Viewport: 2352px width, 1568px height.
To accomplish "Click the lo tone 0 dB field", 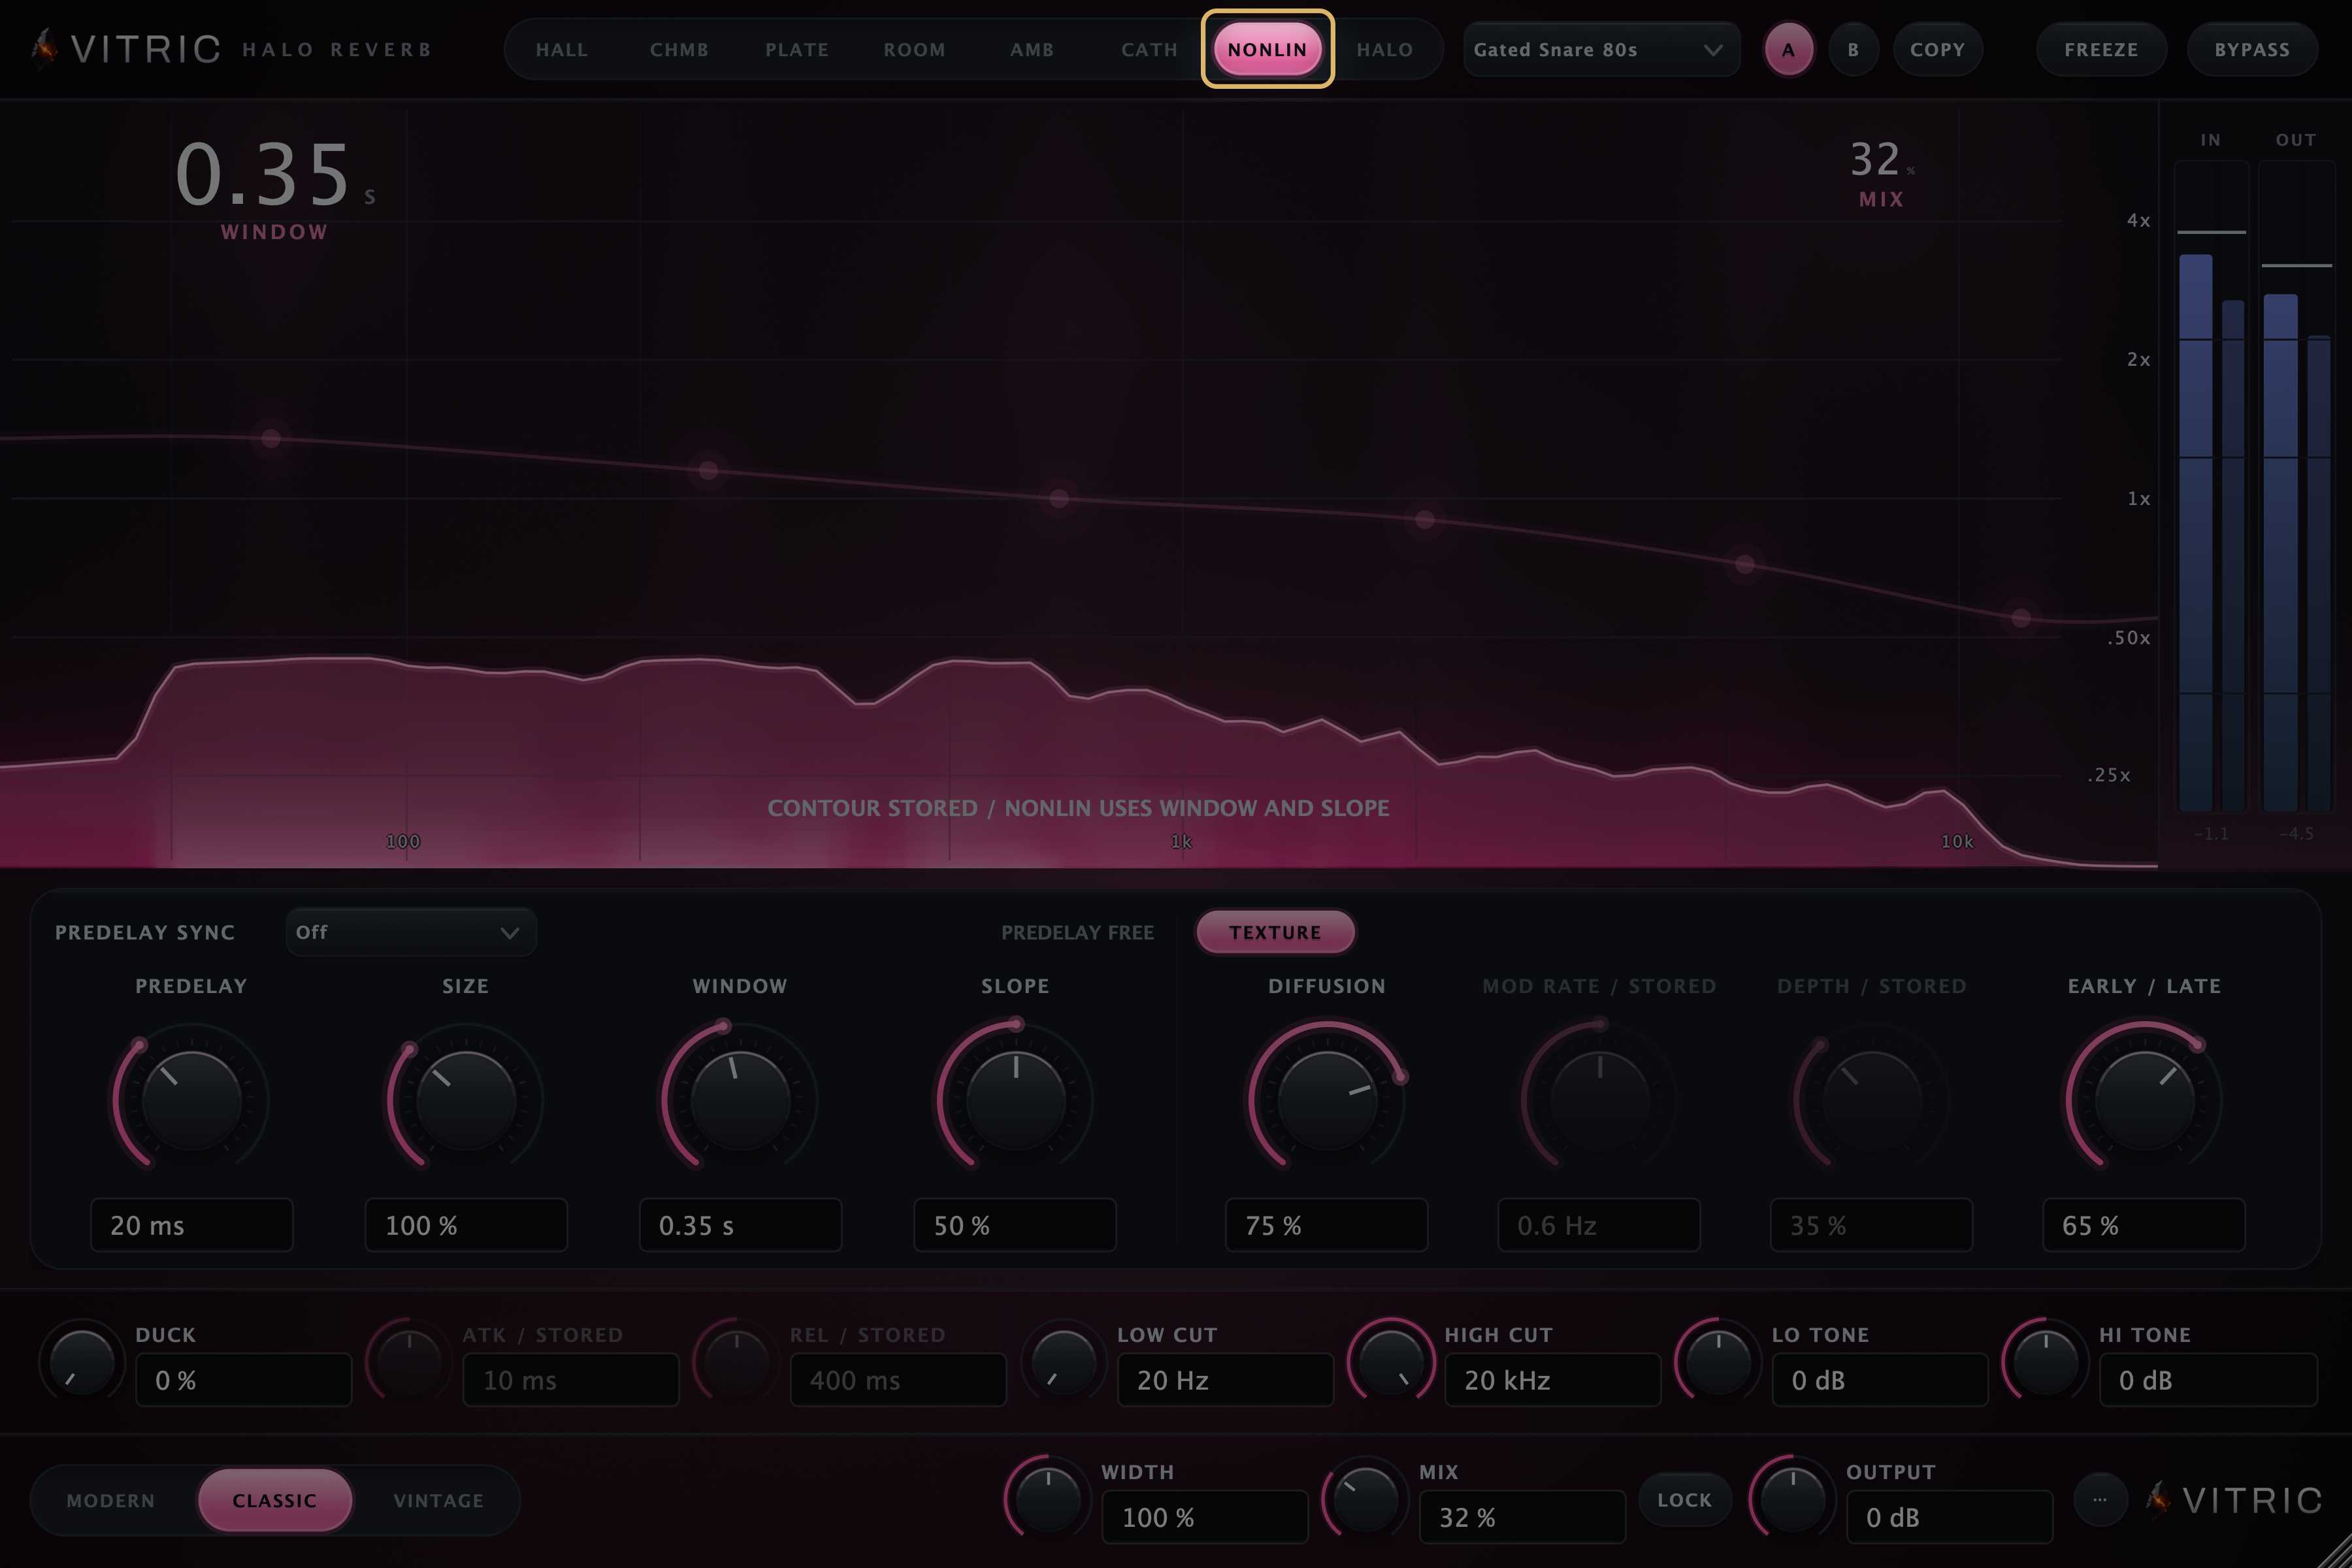I will pyautogui.click(x=1880, y=1380).
